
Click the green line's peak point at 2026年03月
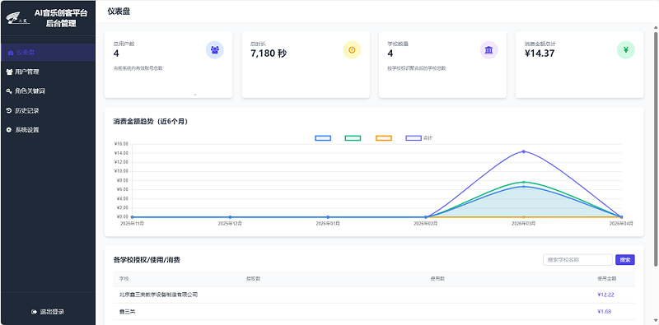[x=524, y=182]
